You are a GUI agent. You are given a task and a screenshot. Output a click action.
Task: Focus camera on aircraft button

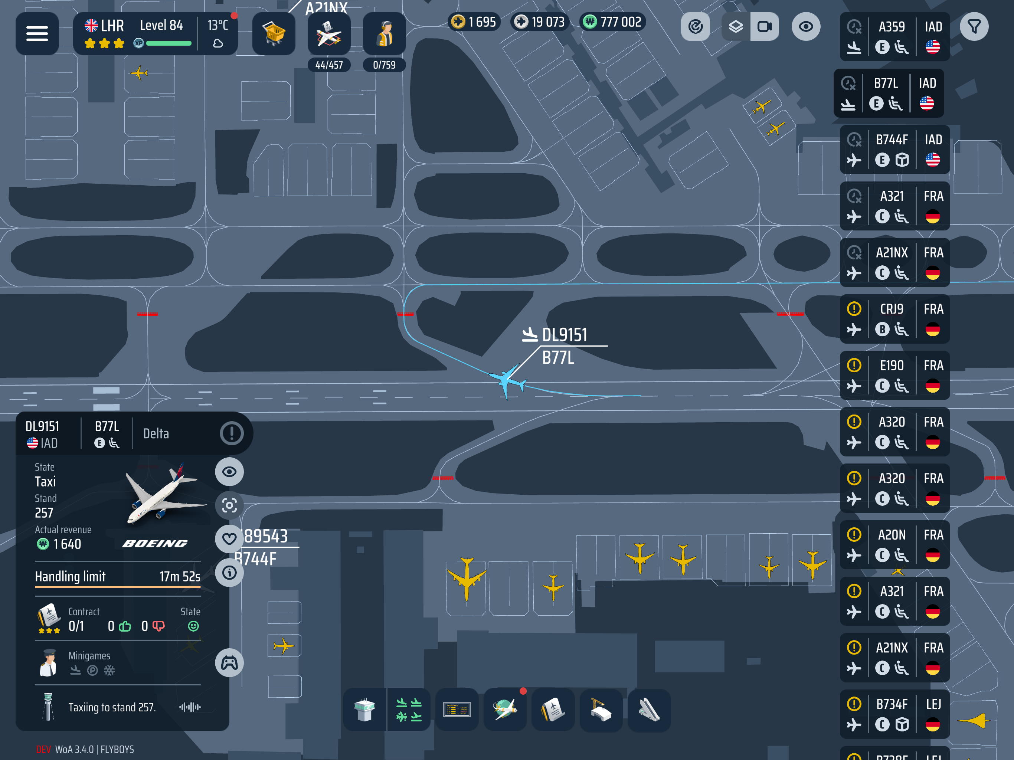(229, 505)
